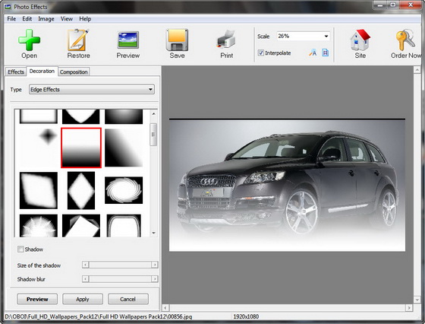This screenshot has height=324, width=425.
Task: Click the Apply button
Action: tap(83, 299)
